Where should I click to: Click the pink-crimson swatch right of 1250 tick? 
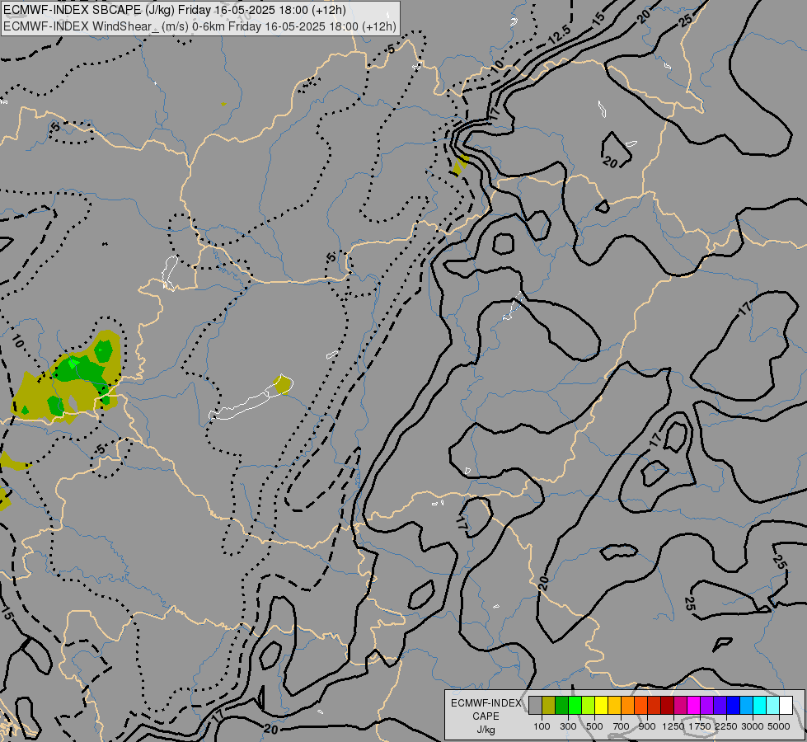click(680, 705)
